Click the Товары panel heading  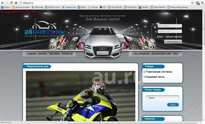153,66
